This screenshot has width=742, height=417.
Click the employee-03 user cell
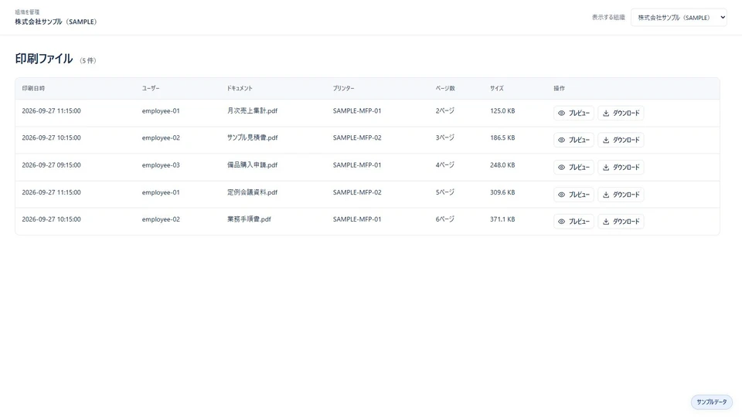click(x=161, y=165)
